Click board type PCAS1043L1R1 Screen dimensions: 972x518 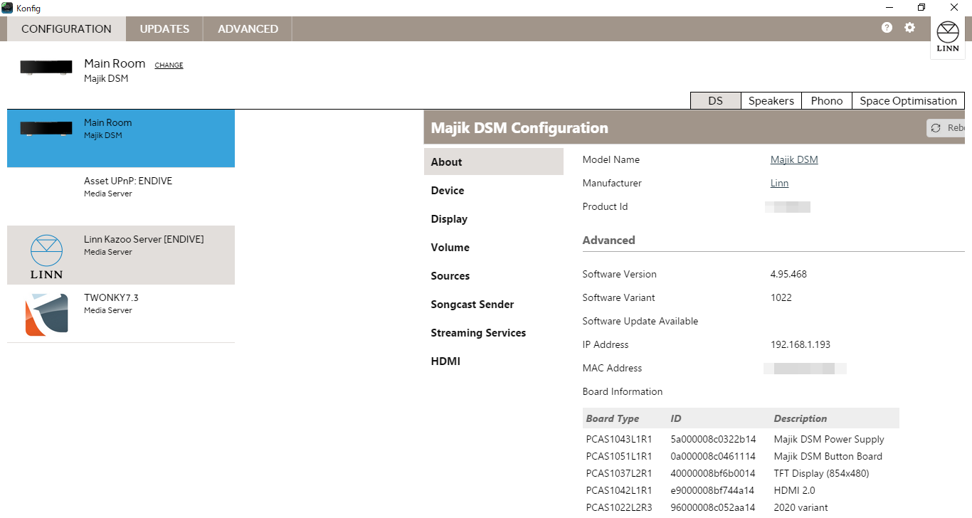619,439
